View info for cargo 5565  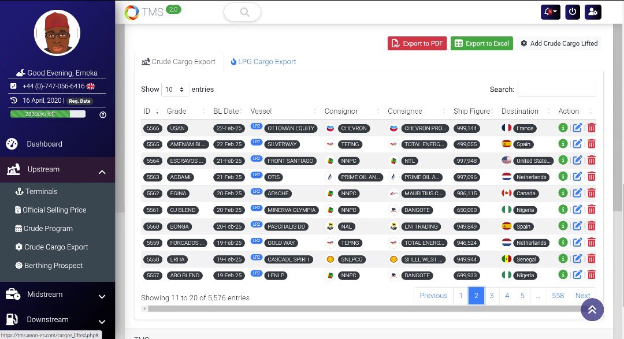(x=563, y=144)
